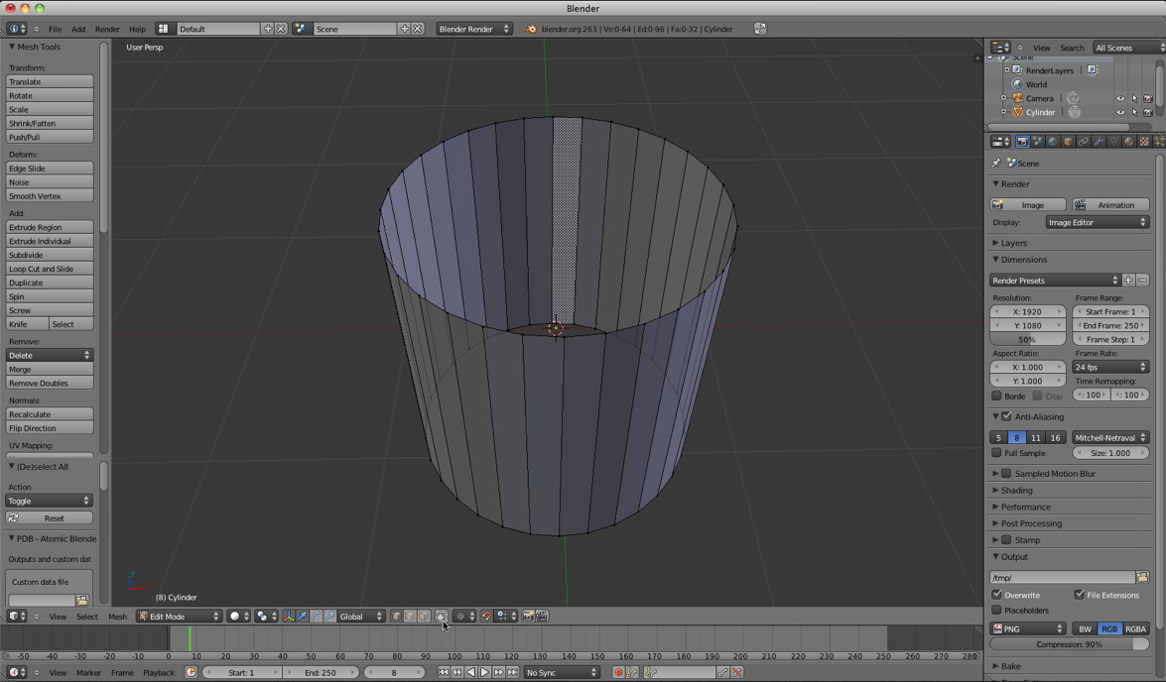The image size is (1166, 682).
Task: Enable Sampled Motion Blur checkbox
Action: pos(1007,473)
